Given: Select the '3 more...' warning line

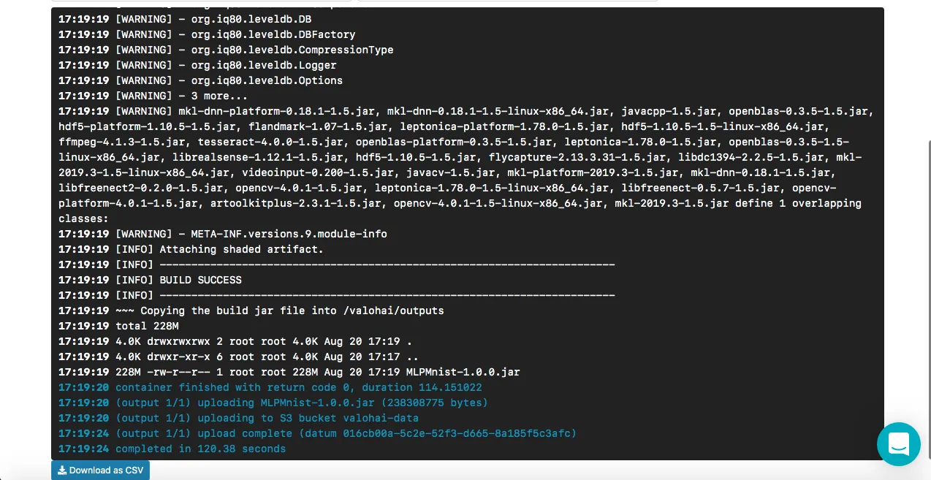Looking at the screenshot, I should pyautogui.click(x=153, y=96).
